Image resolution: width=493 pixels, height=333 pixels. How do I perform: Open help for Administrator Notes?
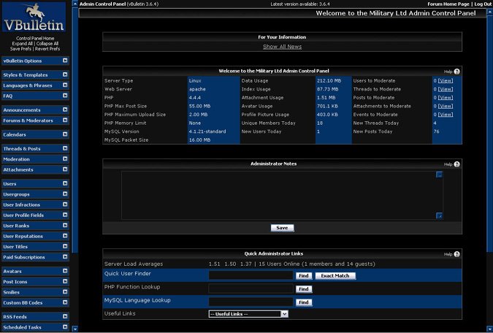point(456,164)
